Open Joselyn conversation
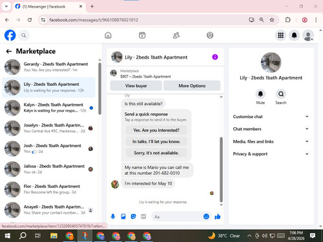323x242 pixels. tap(48, 128)
